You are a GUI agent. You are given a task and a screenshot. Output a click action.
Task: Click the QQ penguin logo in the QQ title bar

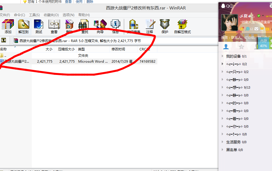pyautogui.click(x=223, y=6)
